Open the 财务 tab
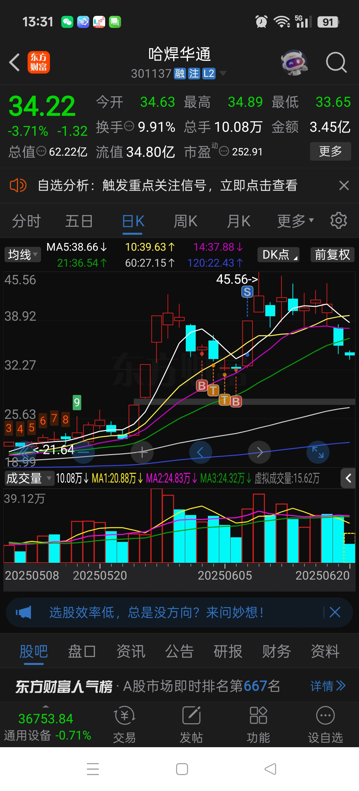The height and width of the screenshot is (791, 359). click(277, 651)
